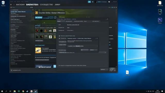This screenshot has width=165, height=93.
Task: Open the document file icon on desktop
Action: [127, 73]
